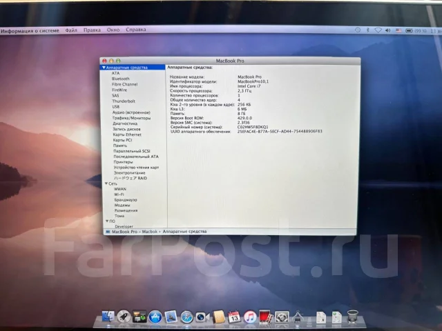
Task: Select Карты Ethernet in the sidebar
Action: tap(127, 135)
